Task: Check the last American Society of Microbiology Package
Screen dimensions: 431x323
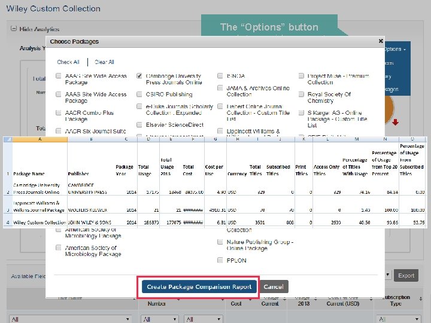Action: pyautogui.click(x=58, y=248)
